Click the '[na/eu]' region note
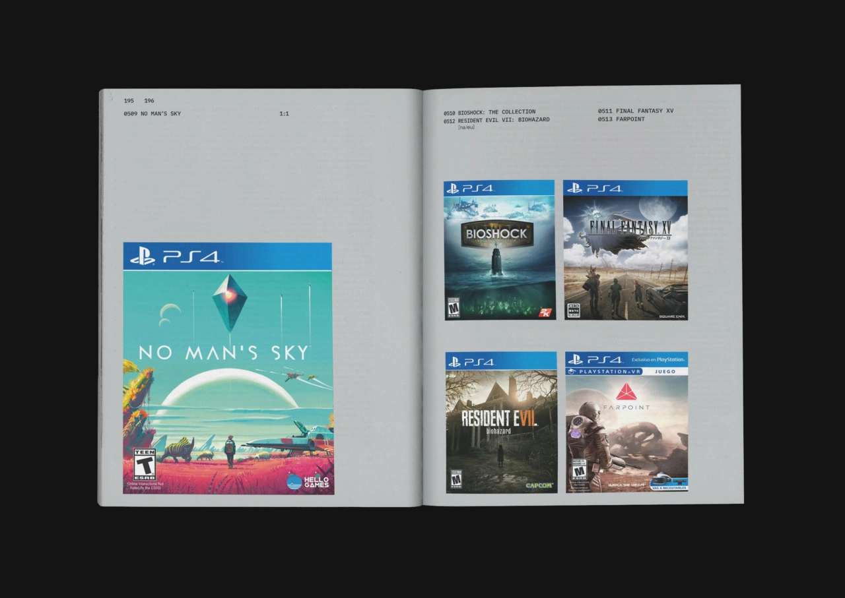 click(x=466, y=127)
